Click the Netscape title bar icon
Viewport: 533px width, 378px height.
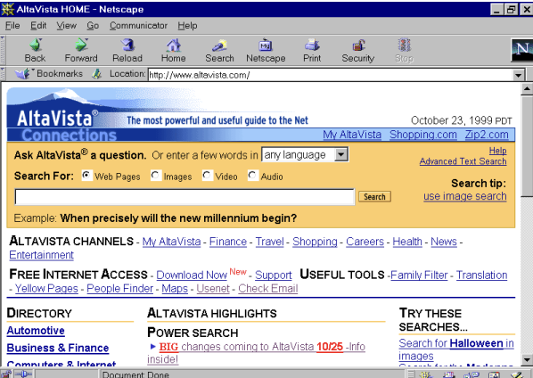pos(7,9)
